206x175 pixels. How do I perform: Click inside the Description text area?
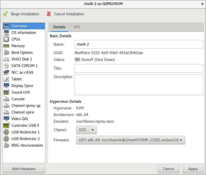pyautogui.click(x=139, y=85)
